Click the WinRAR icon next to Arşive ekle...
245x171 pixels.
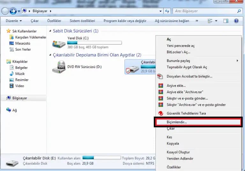[161, 86]
